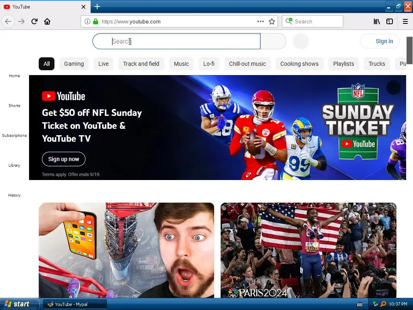The width and height of the screenshot is (413, 310).
Task: Click the banner terms apply text
Action: pyautogui.click(x=71, y=174)
